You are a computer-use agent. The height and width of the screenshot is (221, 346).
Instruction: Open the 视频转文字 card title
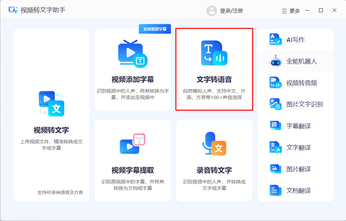point(51,130)
